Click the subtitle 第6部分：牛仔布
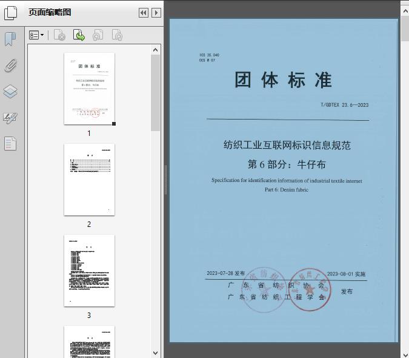This screenshot has width=409, height=358. [287, 164]
